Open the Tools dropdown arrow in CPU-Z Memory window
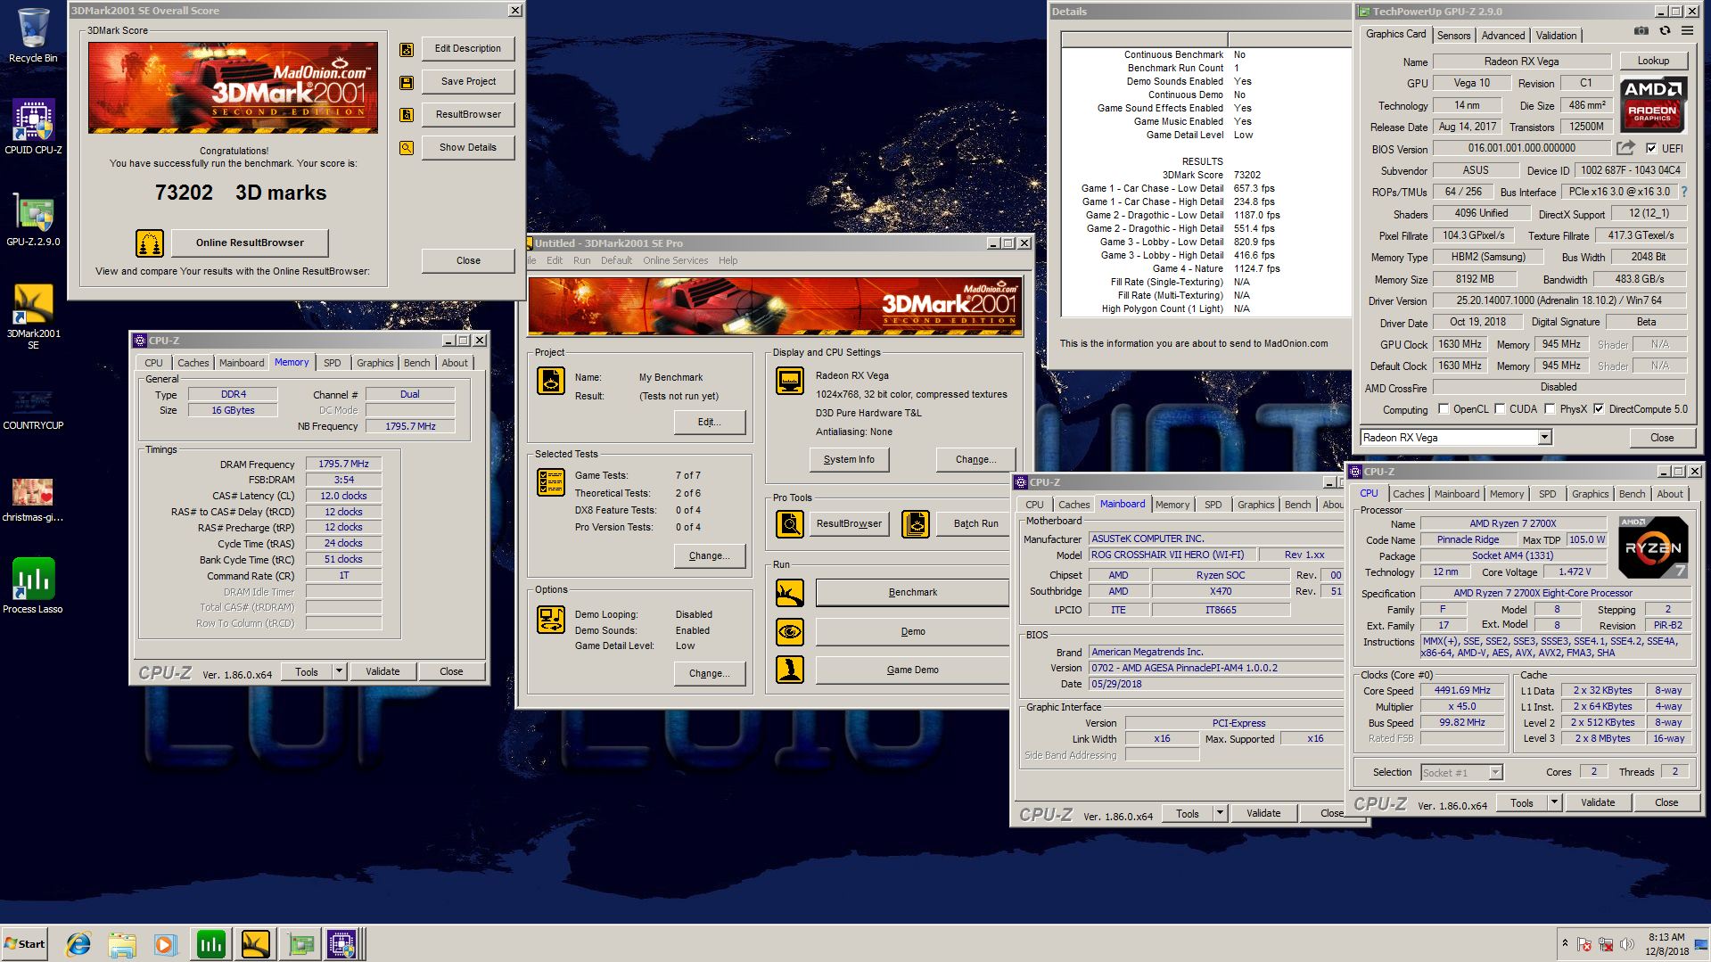Image resolution: width=1711 pixels, height=962 pixels. point(339,671)
